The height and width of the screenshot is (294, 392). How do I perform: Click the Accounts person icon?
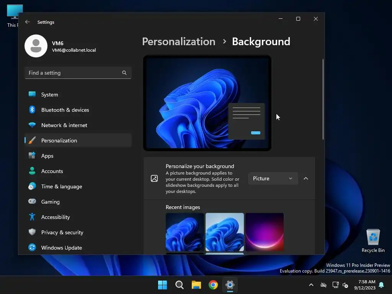[x=32, y=171]
